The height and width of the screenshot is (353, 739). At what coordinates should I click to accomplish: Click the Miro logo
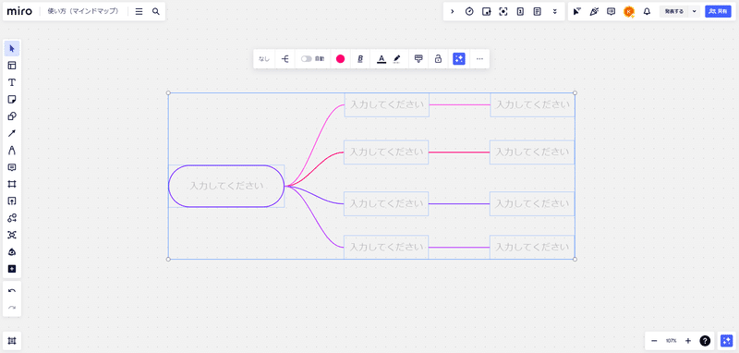pos(19,11)
